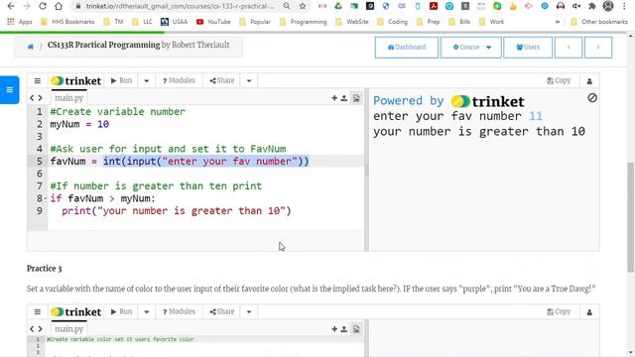Upload a file in first trinket

(x=344, y=98)
